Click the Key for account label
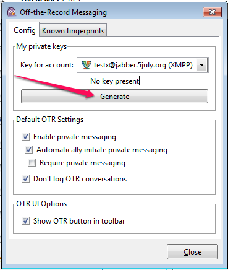Image resolution: width=228 pixels, height=270 pixels. pos(47,65)
